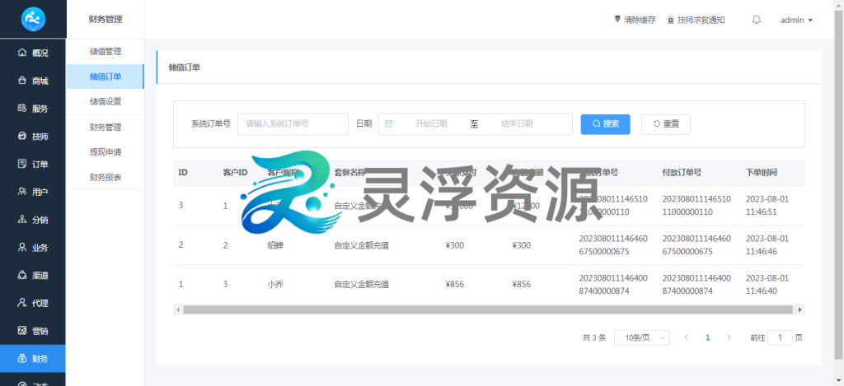The image size is (844, 386).
Task: Open 商城 in left sidebar
Action: point(33,81)
